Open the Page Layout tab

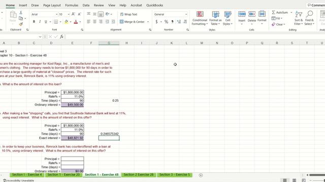point(52,5)
